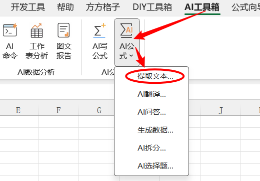Choose AI翻译... from the dropdown menu
This screenshot has width=260, height=181.
151,94
